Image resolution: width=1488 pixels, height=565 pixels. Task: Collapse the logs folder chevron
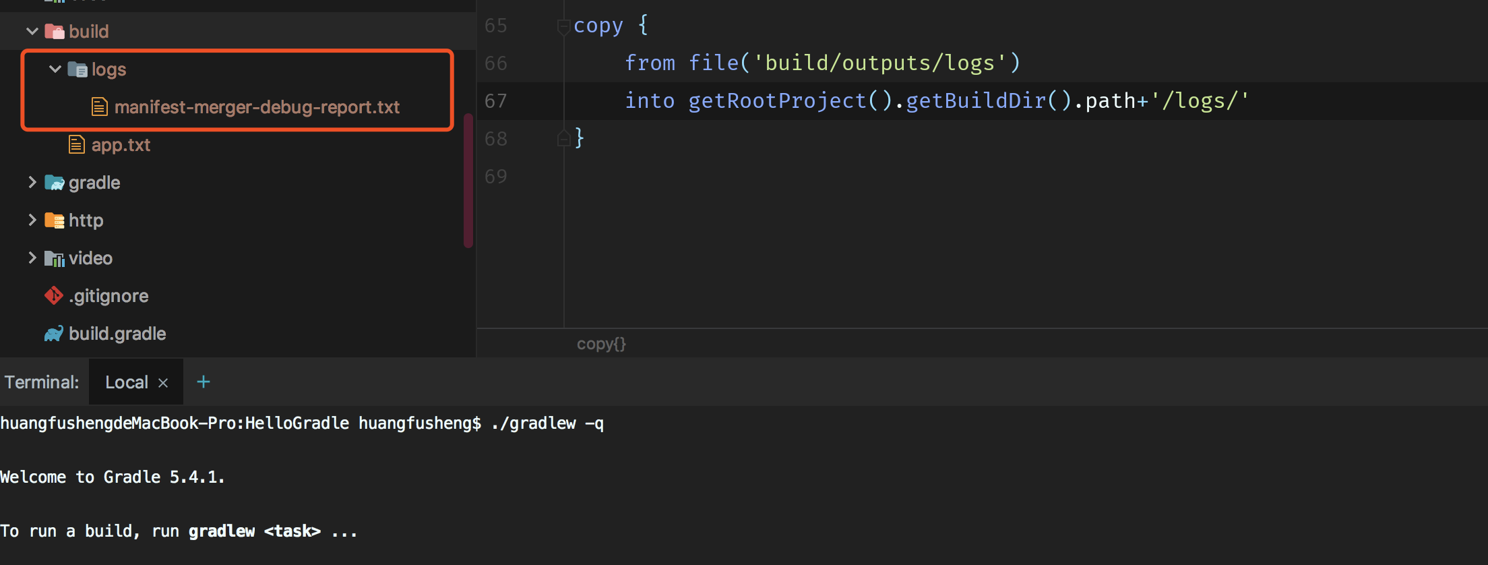tap(55, 69)
